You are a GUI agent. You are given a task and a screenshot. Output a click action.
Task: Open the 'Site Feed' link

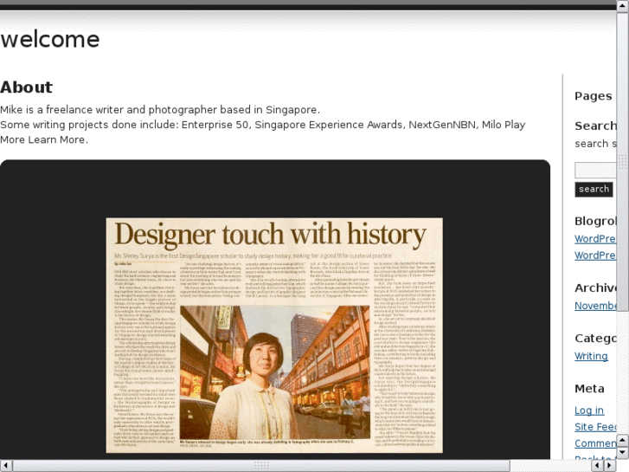[594, 427]
